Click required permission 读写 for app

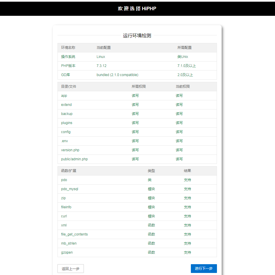click(x=135, y=96)
